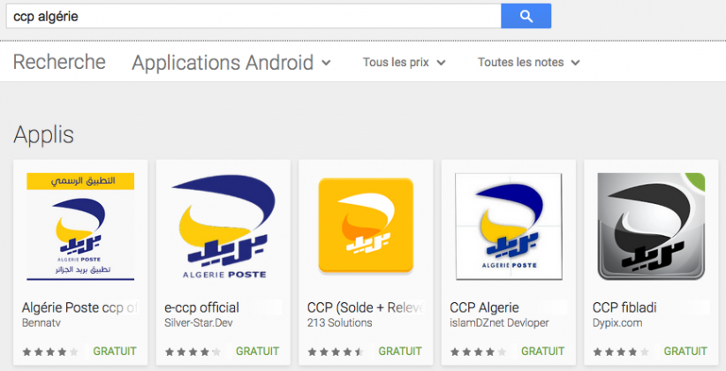Open developer link Silver-Star.Dev
Viewport: 726px width, 371px height.
point(199,322)
